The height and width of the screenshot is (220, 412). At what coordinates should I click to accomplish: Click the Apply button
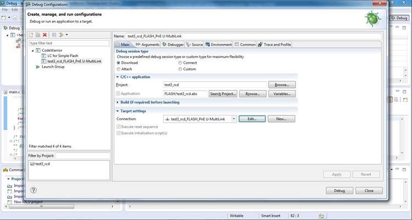tap(337, 174)
